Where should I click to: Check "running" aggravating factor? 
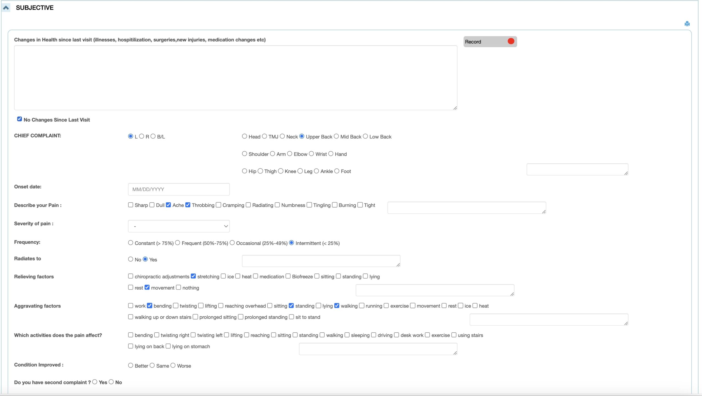pos(362,305)
